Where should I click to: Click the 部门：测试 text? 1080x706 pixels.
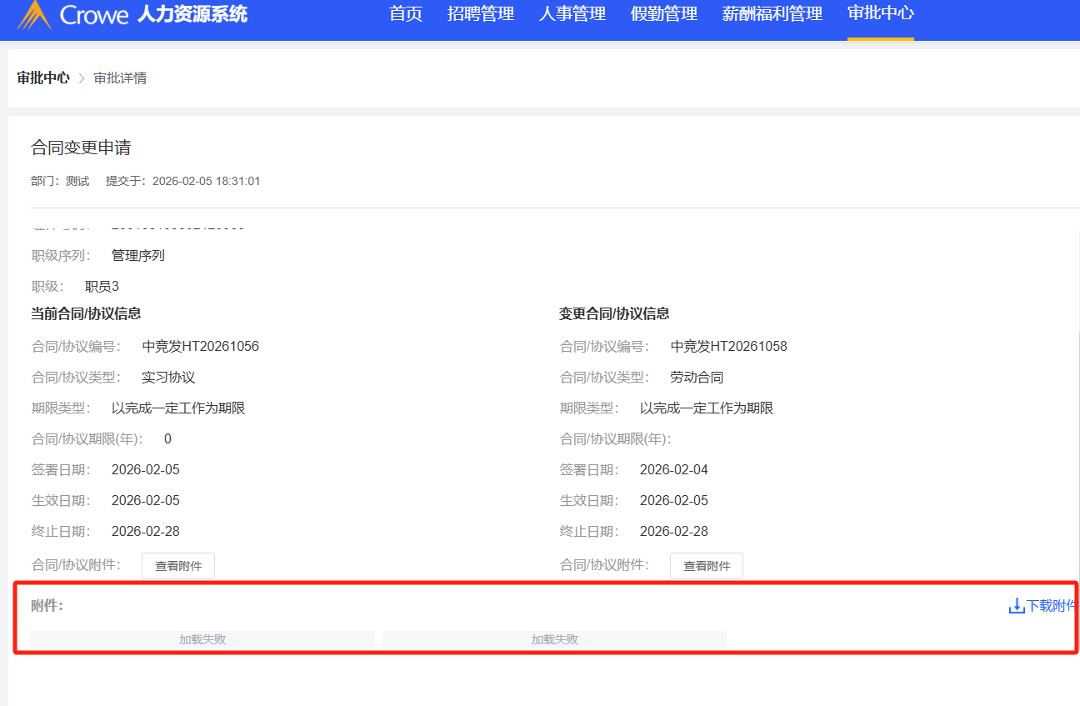60,181
